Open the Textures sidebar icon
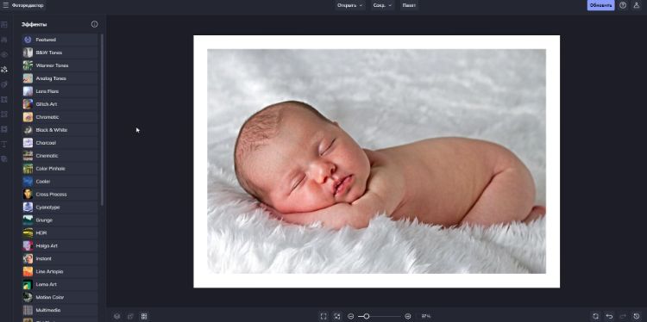647x322 pixels. (x=4, y=158)
